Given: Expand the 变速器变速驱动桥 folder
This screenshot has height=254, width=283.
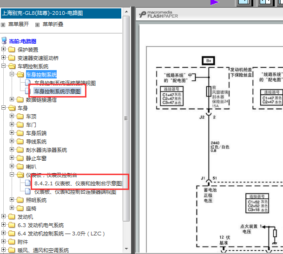Looking at the screenshot, I should [x=3, y=58].
